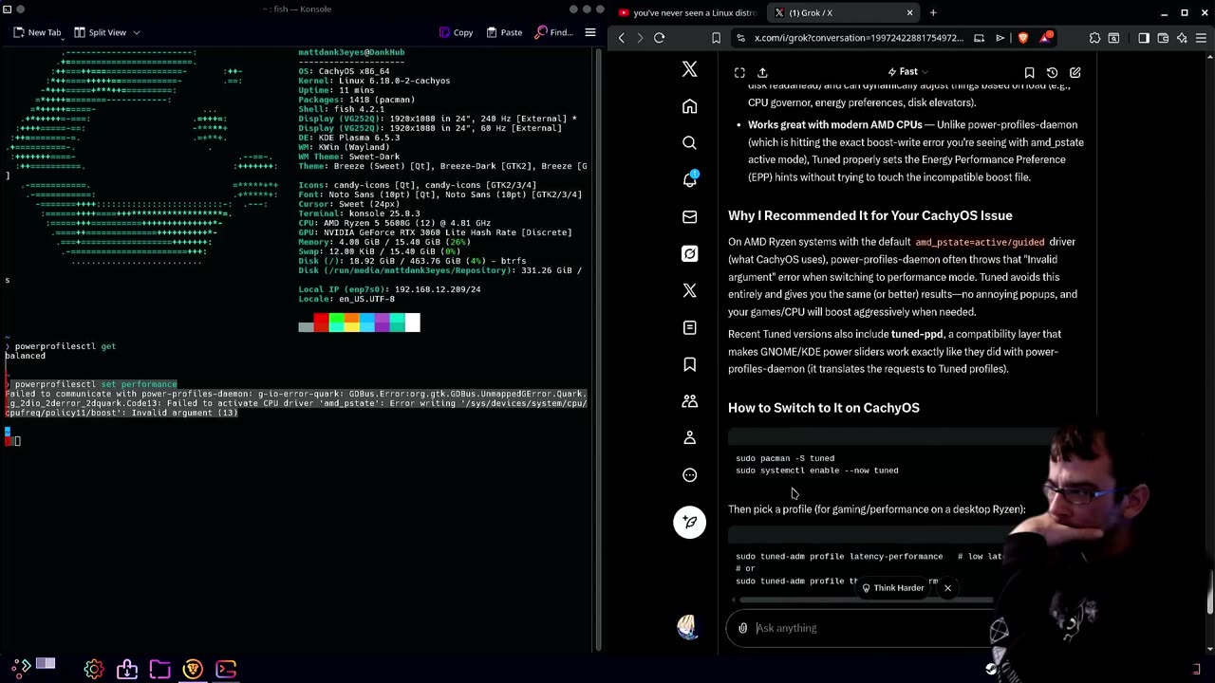Viewport: 1215px width, 683px height.
Task: Open the Brave Shields lion icon
Action: point(1023,38)
